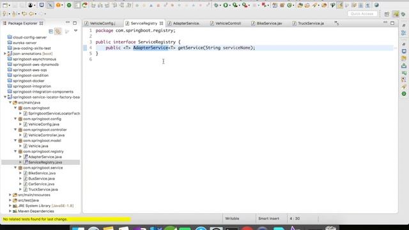Click the Search flashlight icon

click(315, 5)
